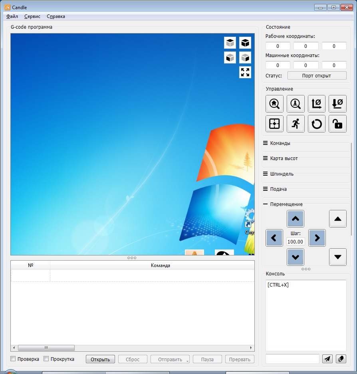Click the Порт открыт status field

coord(317,75)
